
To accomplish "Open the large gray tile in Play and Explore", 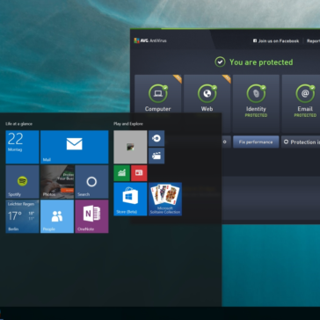I will click(130, 147).
